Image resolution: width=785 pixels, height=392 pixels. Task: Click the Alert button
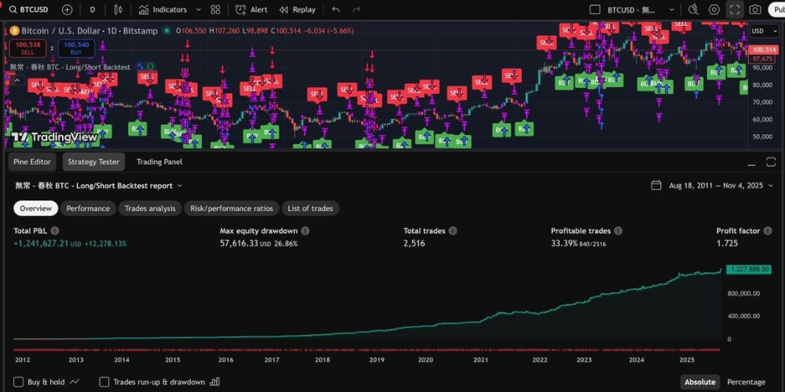click(253, 9)
